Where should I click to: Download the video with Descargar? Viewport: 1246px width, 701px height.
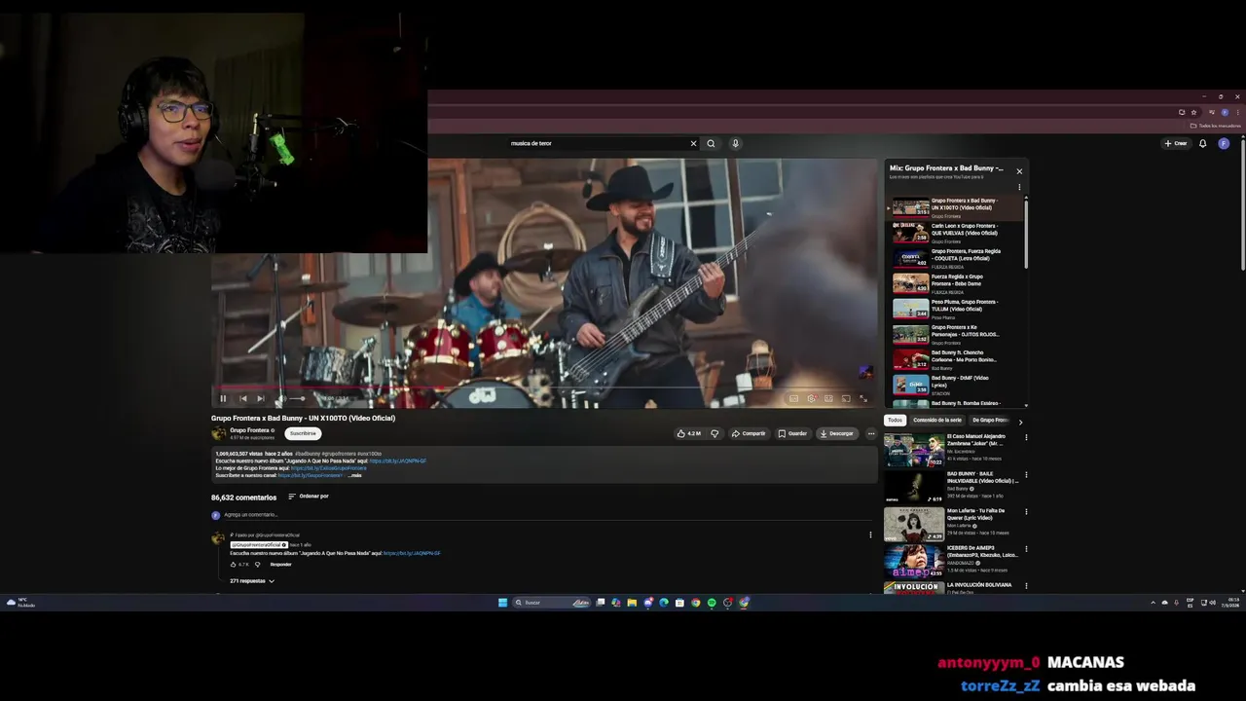pos(836,433)
